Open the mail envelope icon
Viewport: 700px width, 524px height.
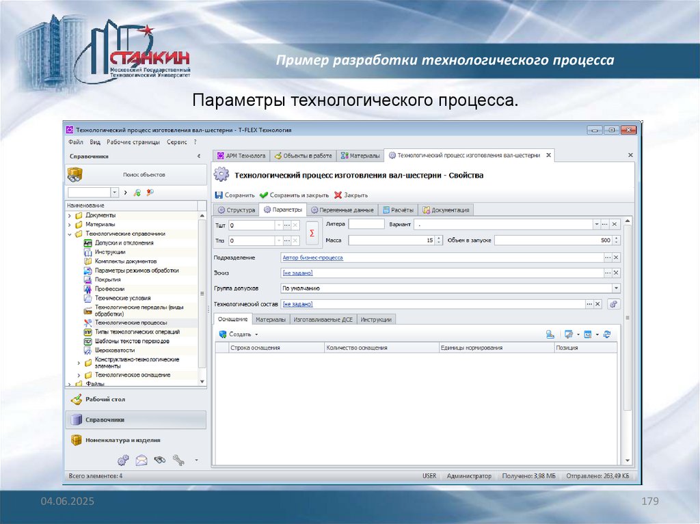[x=142, y=460]
